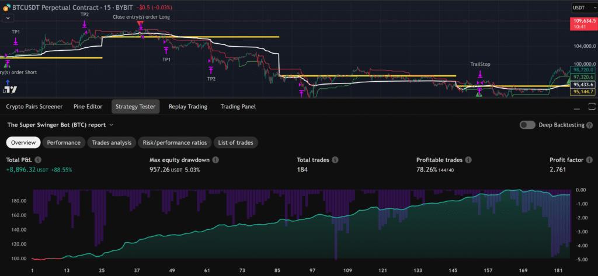Click the +88.55% P&L percentage
Screen dimensions: 598x276
pos(61,169)
